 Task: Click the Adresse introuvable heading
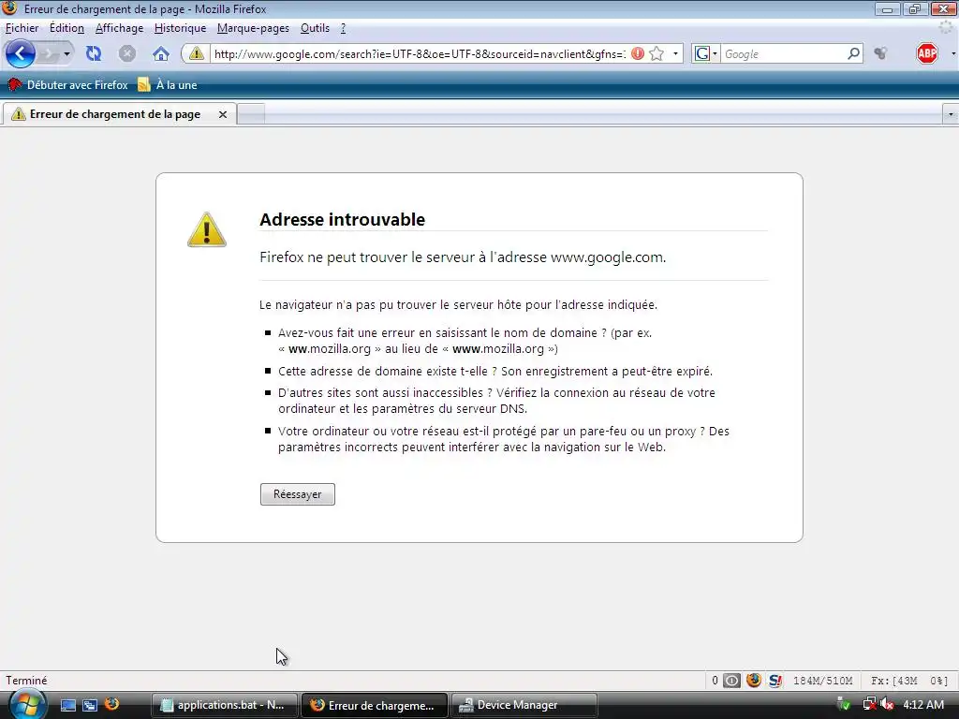tap(342, 219)
